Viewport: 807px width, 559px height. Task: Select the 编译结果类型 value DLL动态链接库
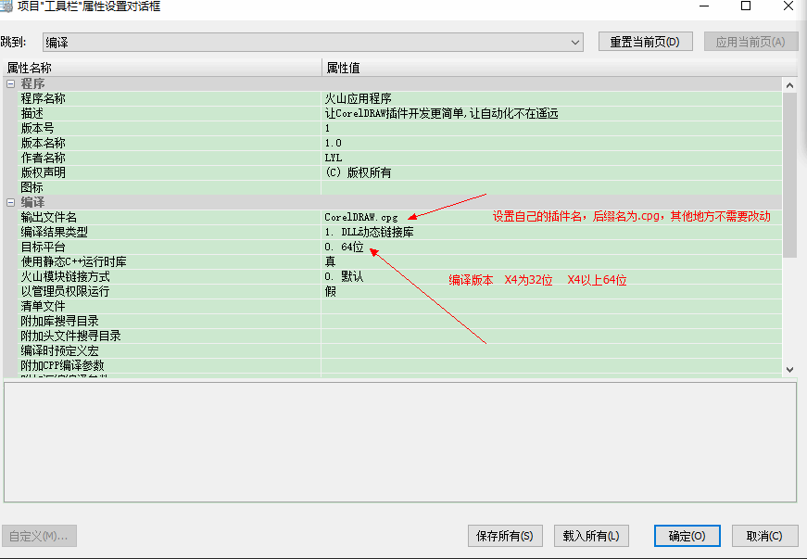[369, 232]
